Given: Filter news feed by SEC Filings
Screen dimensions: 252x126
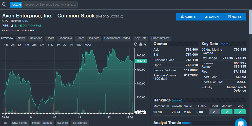Looking at the screenshot, I should (x=20, y=123).
